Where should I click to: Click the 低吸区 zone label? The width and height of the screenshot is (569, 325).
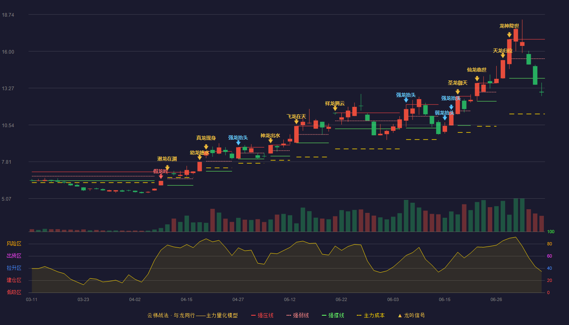pos(14,292)
